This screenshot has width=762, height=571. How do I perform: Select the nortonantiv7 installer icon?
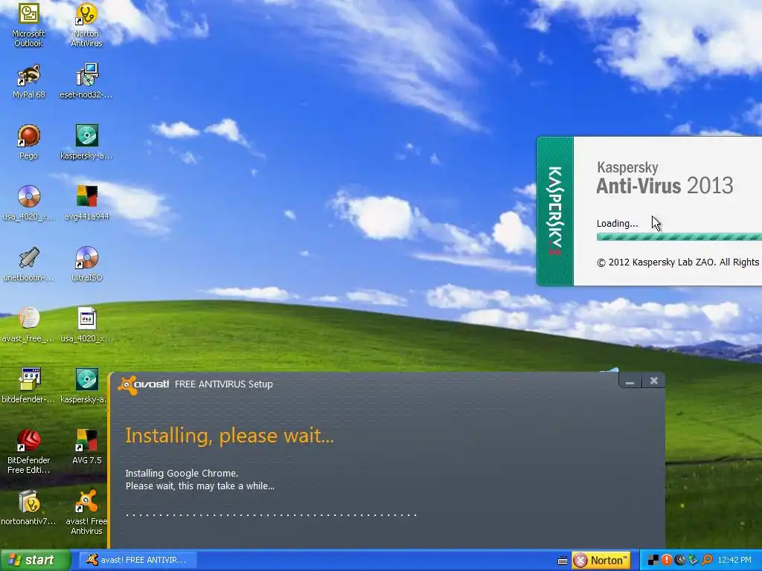[28, 508]
